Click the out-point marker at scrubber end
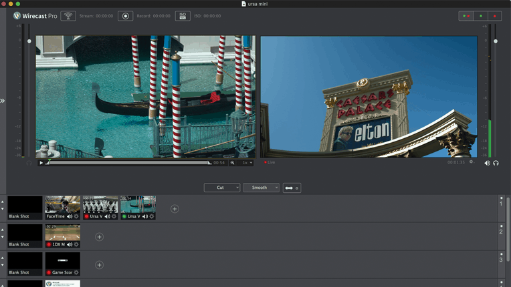This screenshot has width=511, height=287. click(x=209, y=162)
